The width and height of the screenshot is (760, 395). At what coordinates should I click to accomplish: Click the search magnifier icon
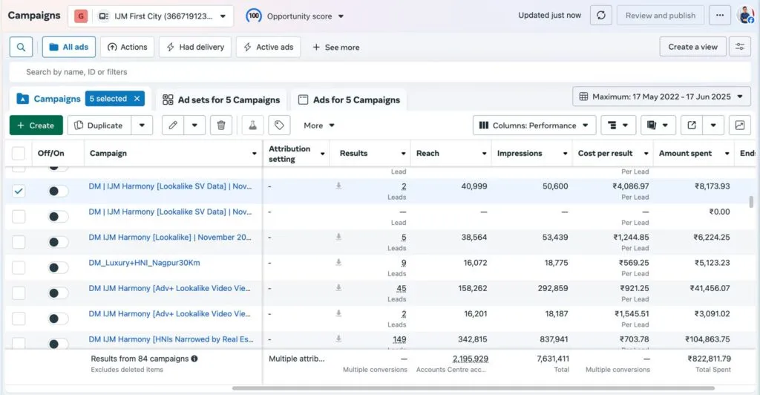pyautogui.click(x=21, y=47)
